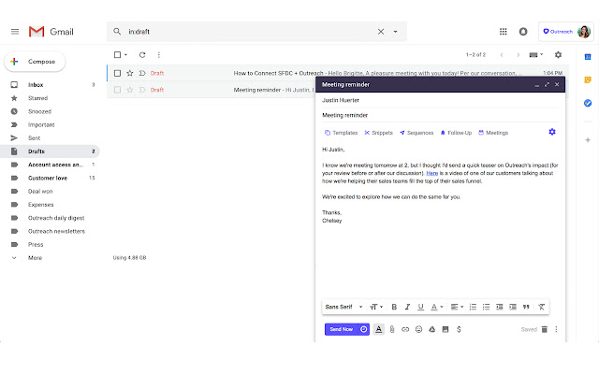Screen dimensions: 599x374
Task: Star the Meeting reminder draft
Action: 130,90
